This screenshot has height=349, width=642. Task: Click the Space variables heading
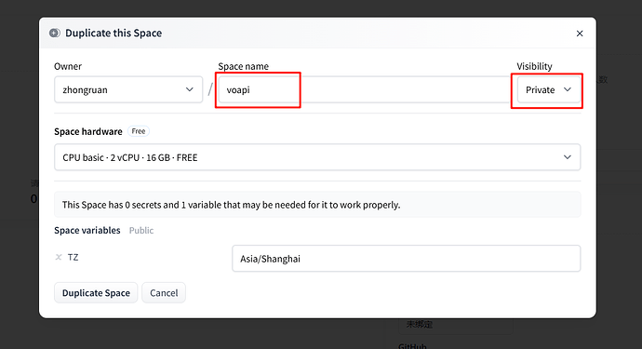(87, 231)
